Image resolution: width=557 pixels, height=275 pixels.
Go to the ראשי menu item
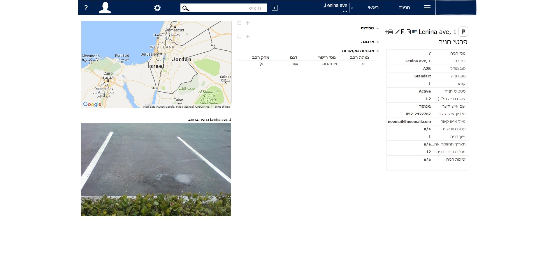coord(373,8)
